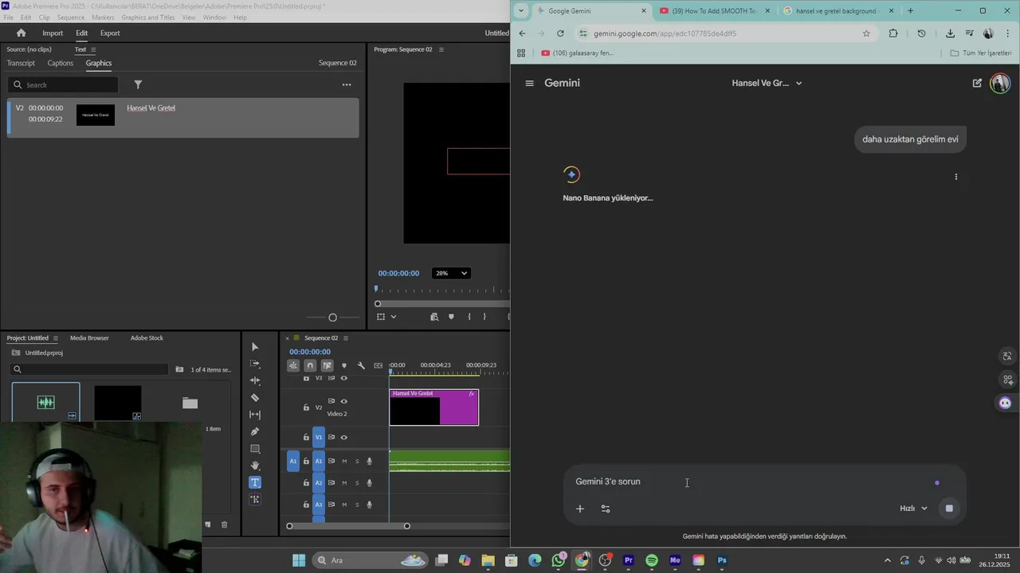Click the Premiere Home icon
The width and height of the screenshot is (1020, 573).
coord(21,33)
